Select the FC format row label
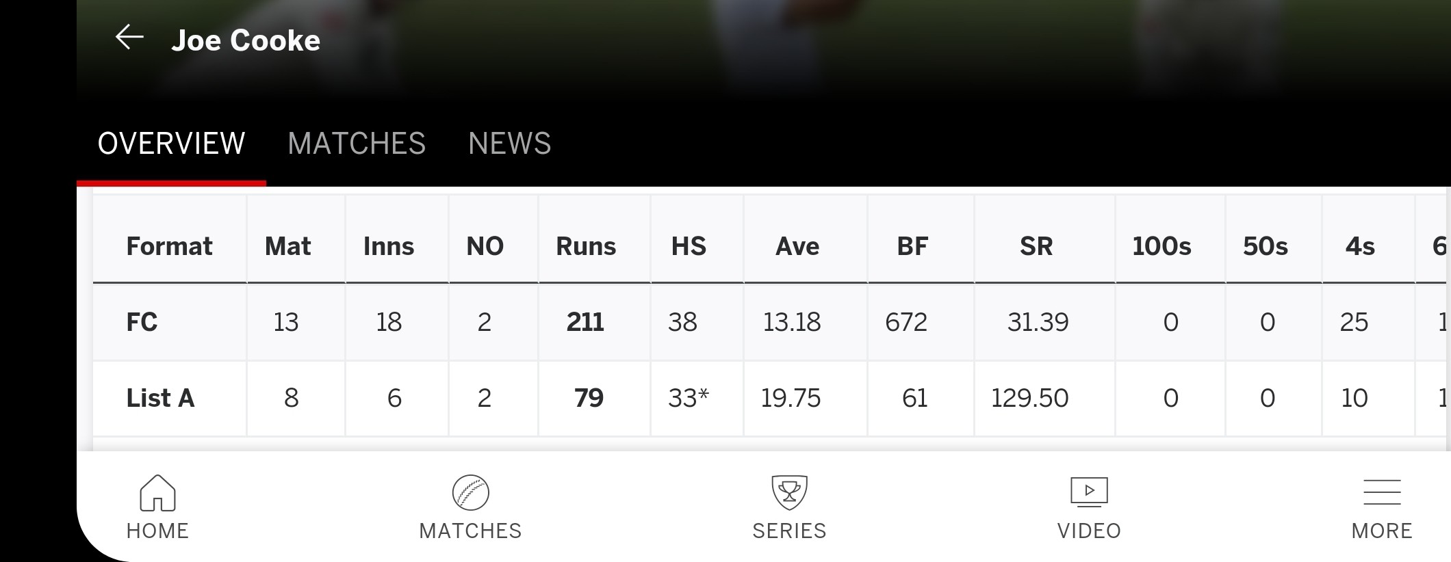The width and height of the screenshot is (1451, 562). tap(142, 322)
